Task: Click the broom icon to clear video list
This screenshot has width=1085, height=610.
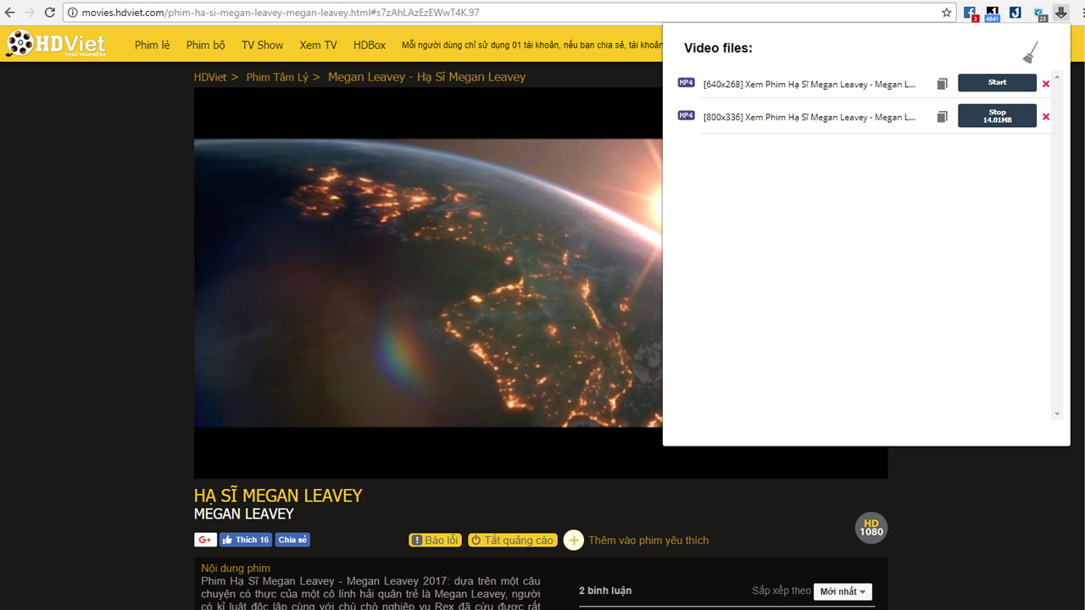Action: (1030, 53)
